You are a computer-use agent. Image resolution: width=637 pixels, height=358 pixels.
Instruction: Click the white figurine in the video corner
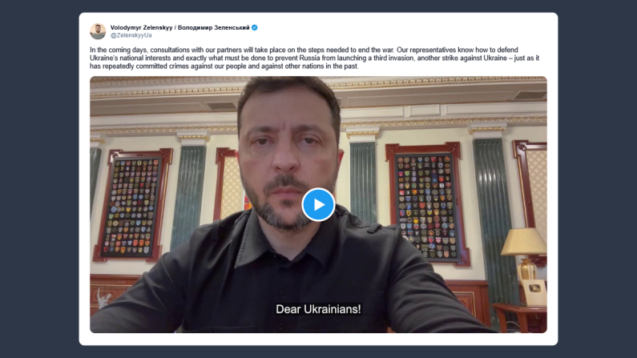click(x=103, y=298)
